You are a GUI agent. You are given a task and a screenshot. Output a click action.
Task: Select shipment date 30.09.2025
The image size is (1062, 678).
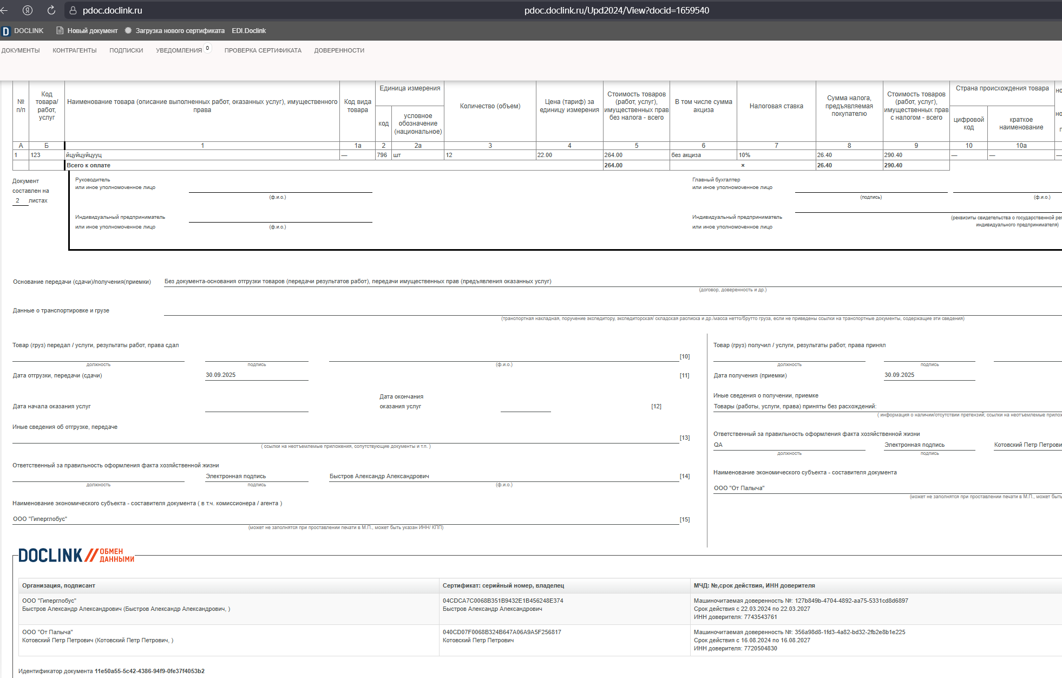click(x=220, y=375)
